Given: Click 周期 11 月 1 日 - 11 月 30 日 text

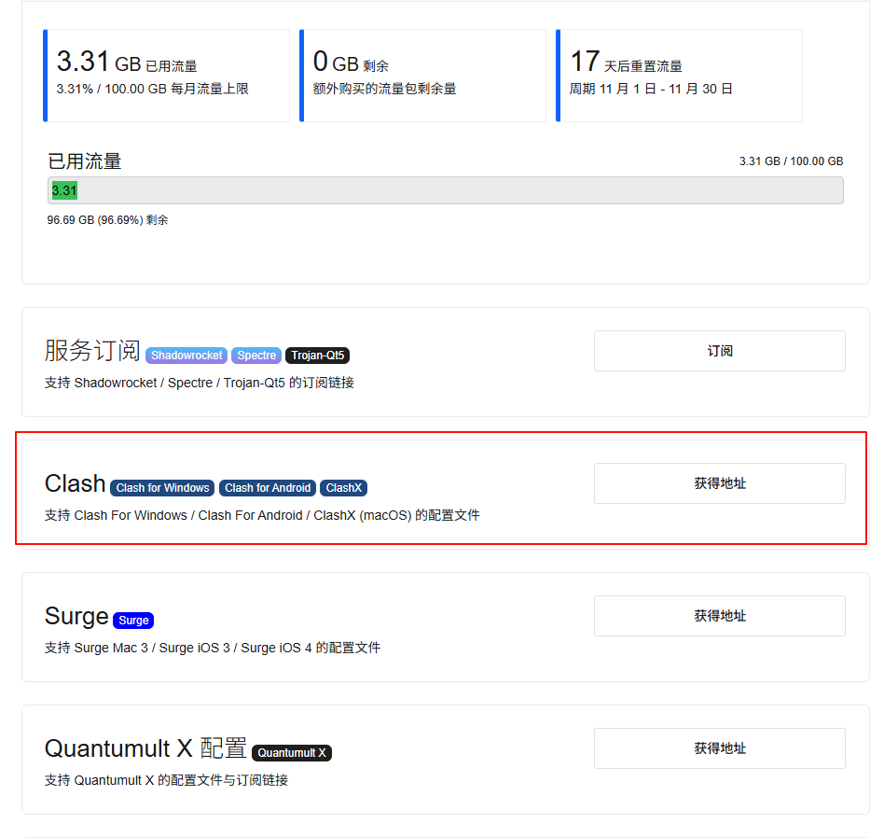Looking at the screenshot, I should 651,90.
